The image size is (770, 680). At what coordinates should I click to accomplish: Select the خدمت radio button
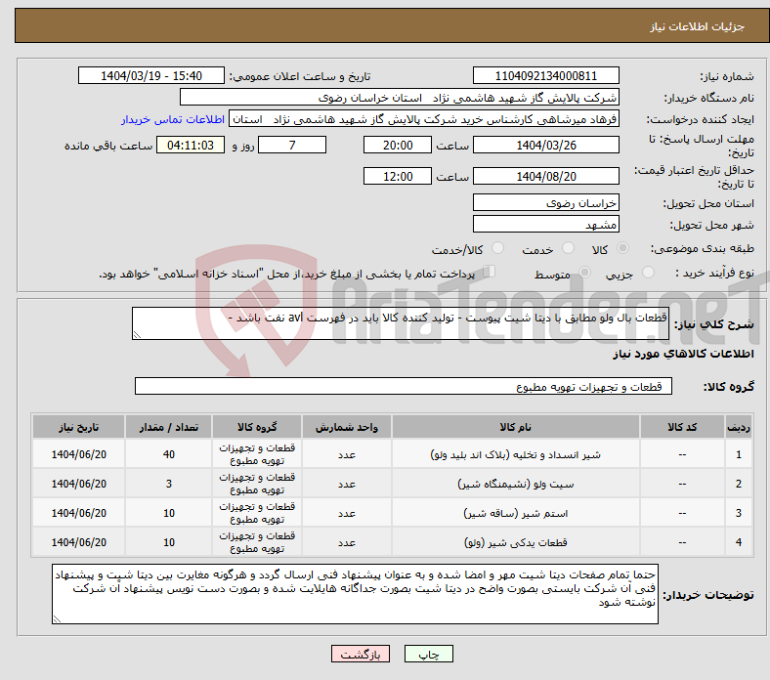pyautogui.click(x=568, y=248)
